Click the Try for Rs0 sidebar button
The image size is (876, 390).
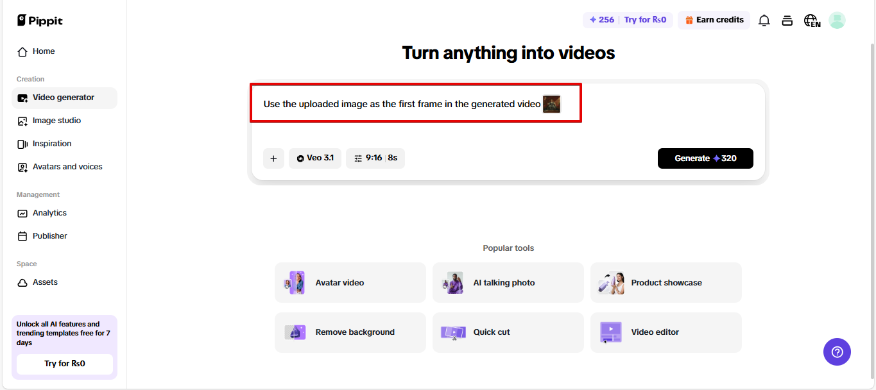(64, 364)
